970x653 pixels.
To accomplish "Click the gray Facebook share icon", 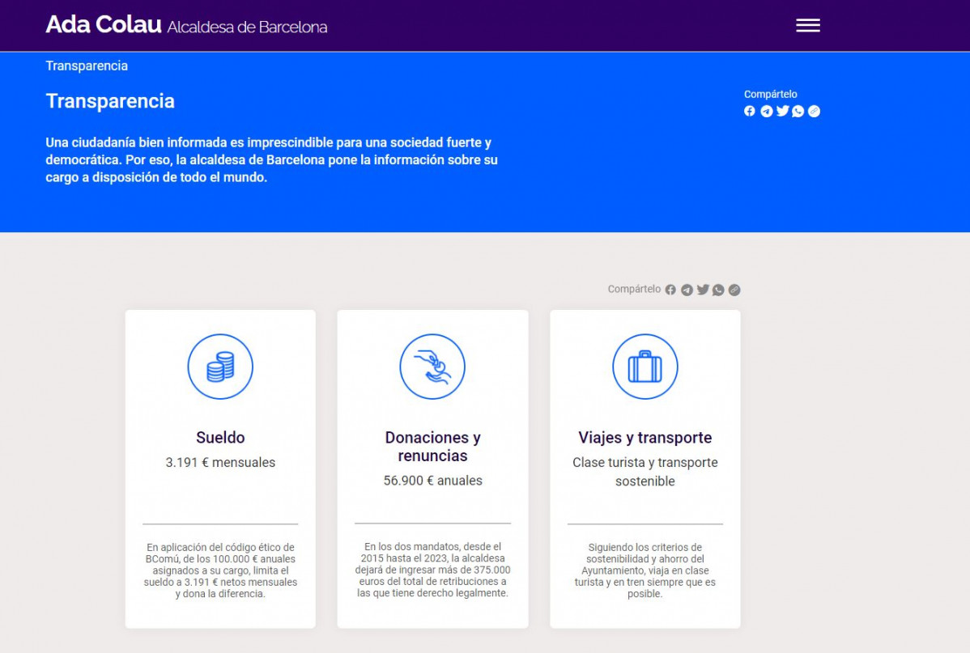I will (670, 290).
